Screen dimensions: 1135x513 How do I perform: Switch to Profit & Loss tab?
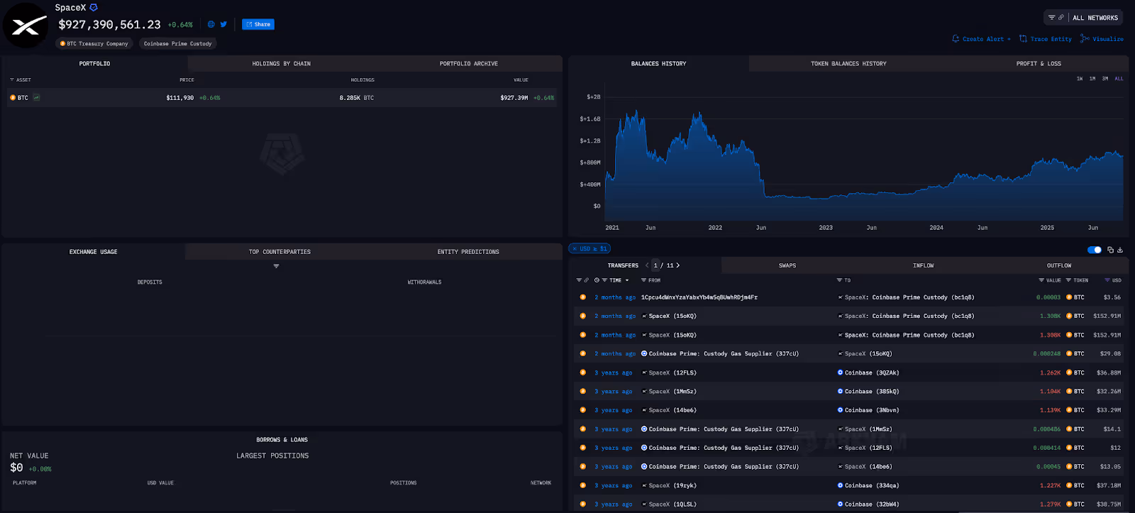(1039, 64)
